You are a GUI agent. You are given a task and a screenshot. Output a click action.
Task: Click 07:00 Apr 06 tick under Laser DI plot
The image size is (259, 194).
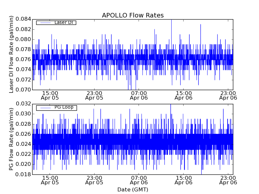139,95
